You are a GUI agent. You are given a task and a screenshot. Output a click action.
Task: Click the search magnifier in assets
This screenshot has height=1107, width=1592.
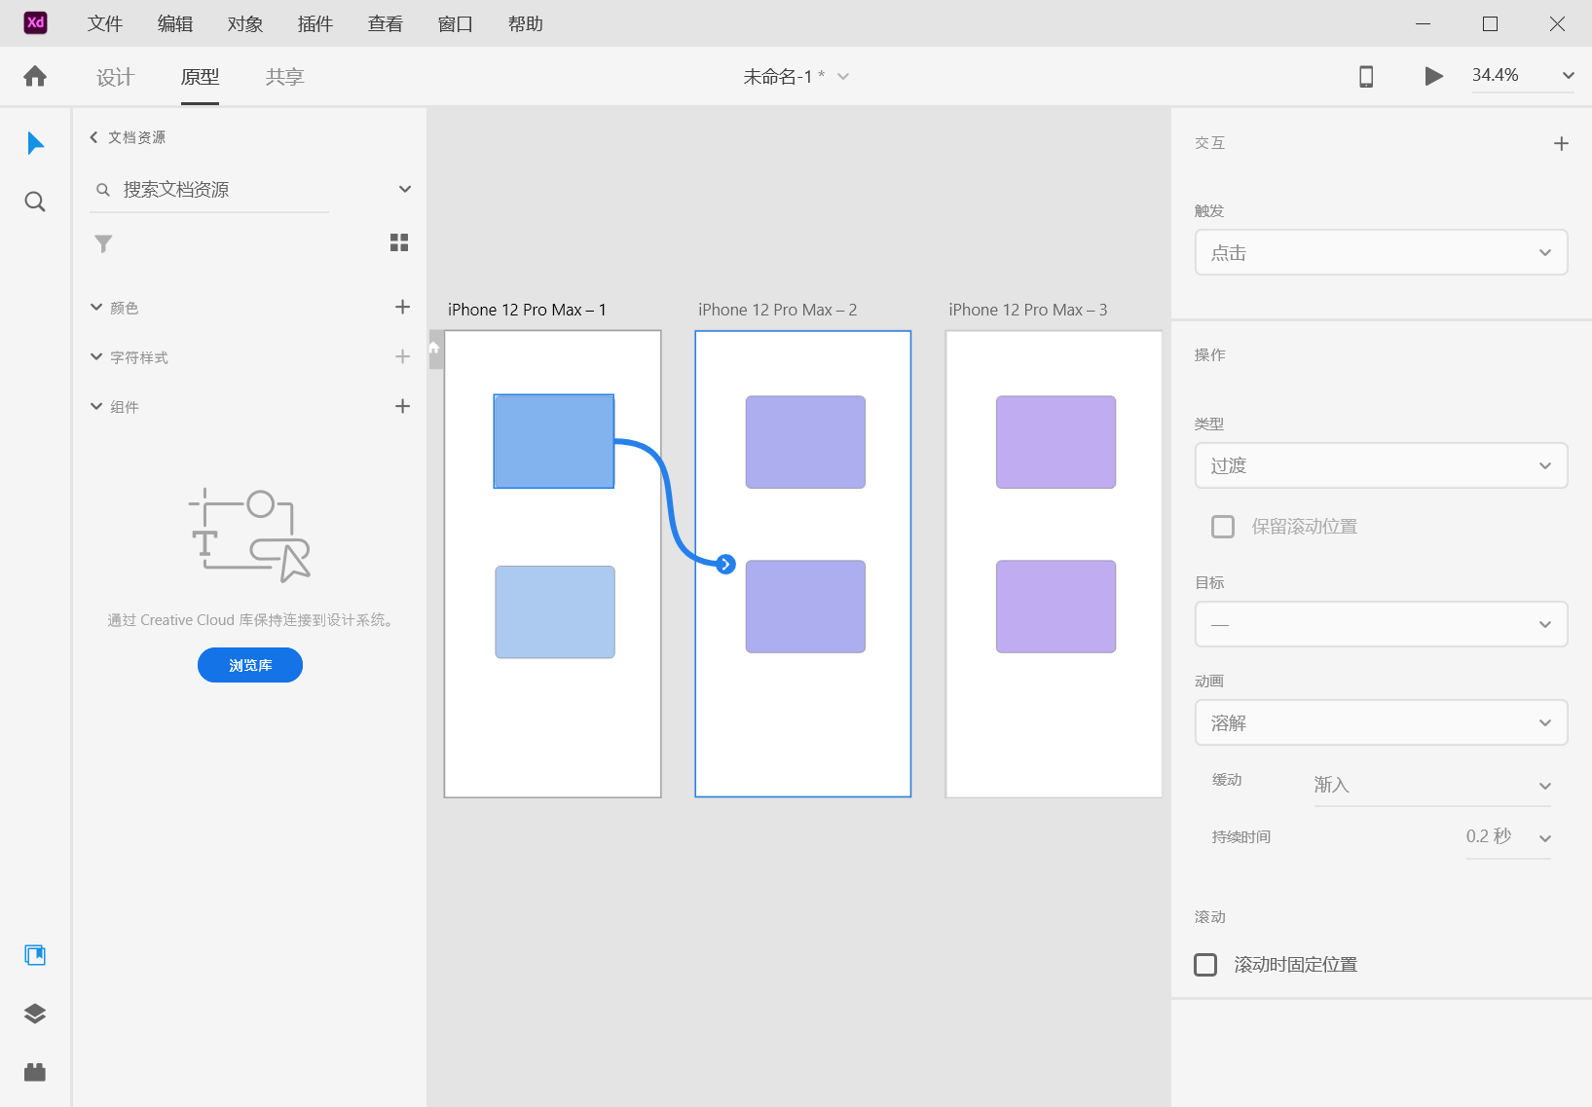102,190
